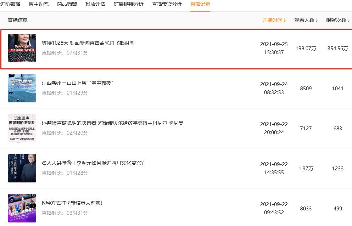Open title N种方式打卡新横琴大前海
The image size is (352, 226).
(72, 203)
